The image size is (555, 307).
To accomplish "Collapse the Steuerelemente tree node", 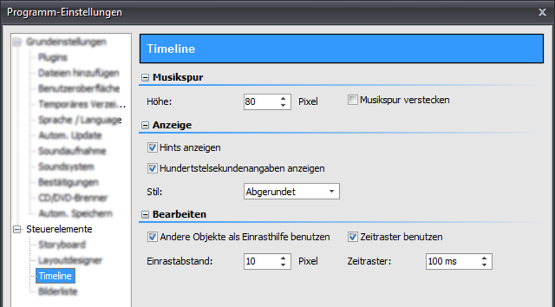I will 17,229.
